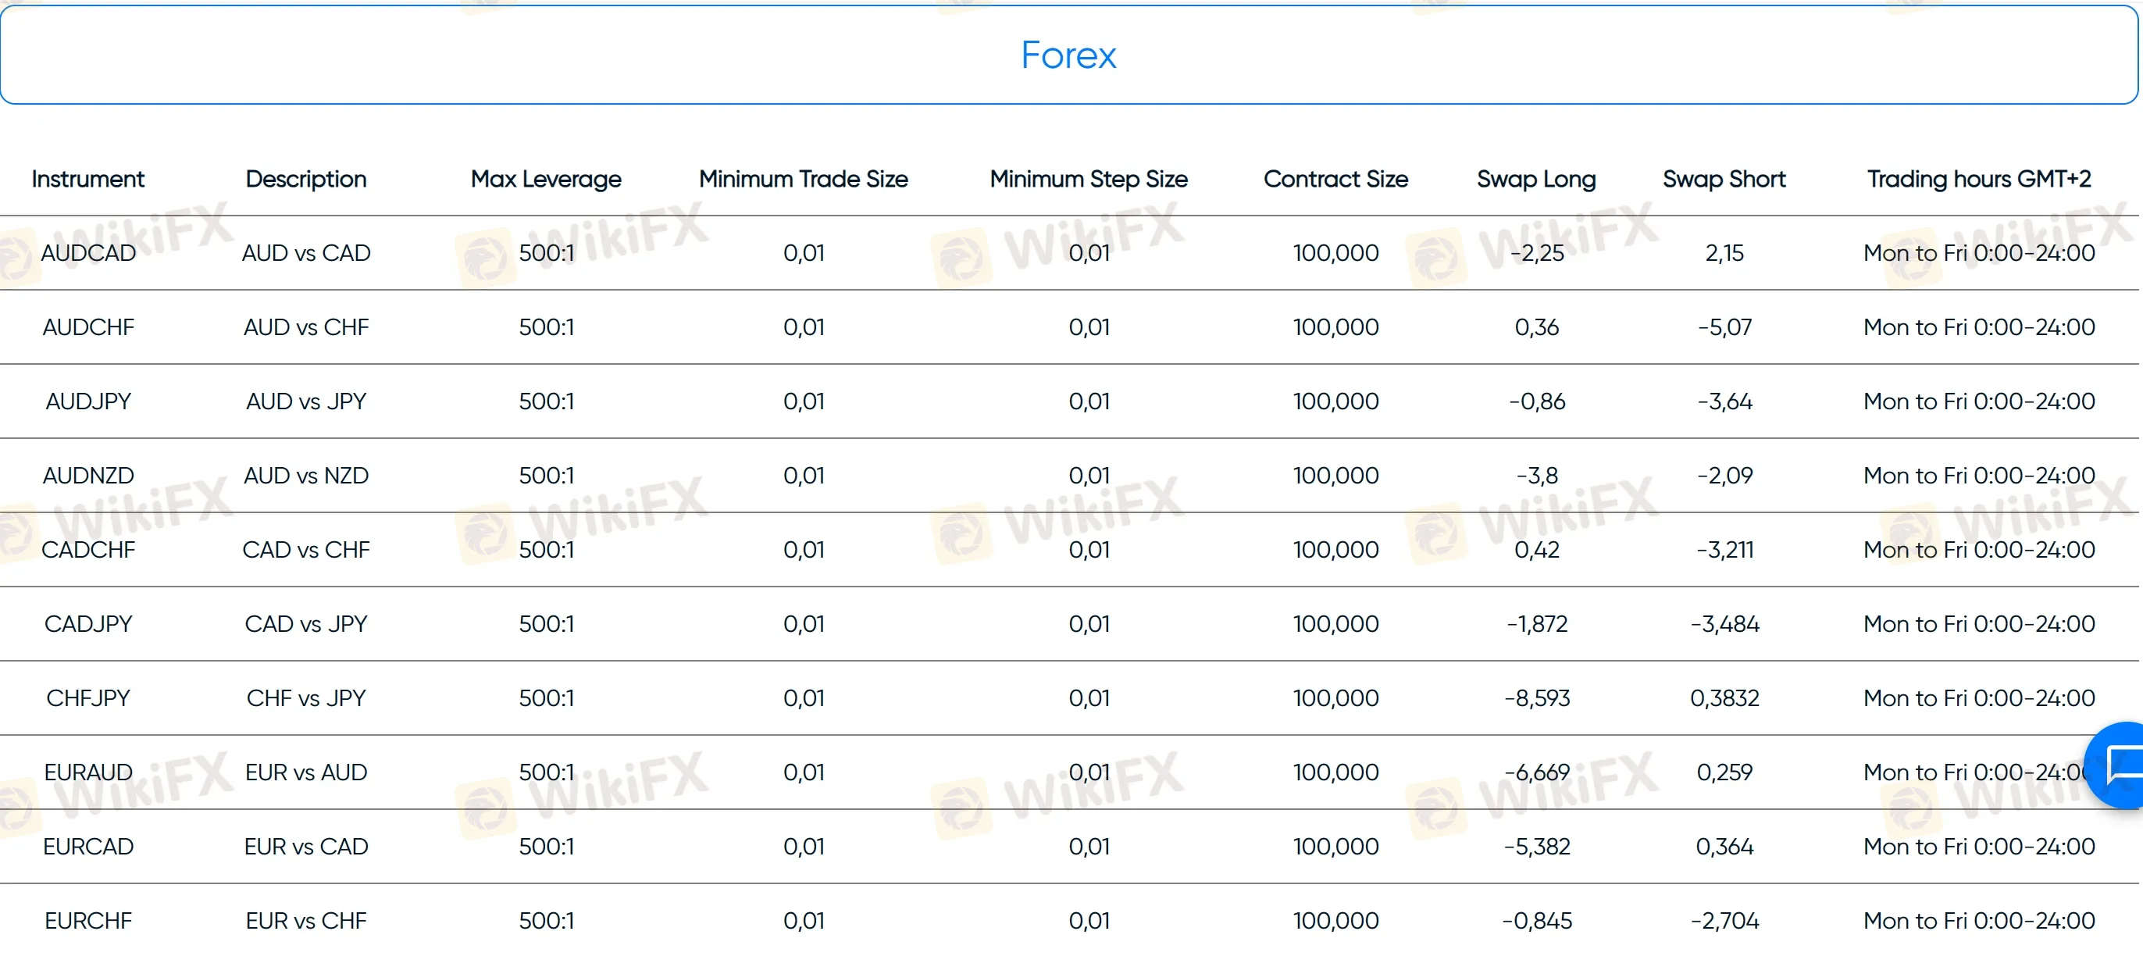This screenshot has height=956, width=2143.
Task: Click the AUDCAD instrument label
Action: point(87,253)
